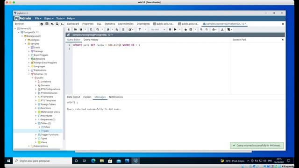
Task: Switch to the Notifications tab
Action: coord(116,97)
